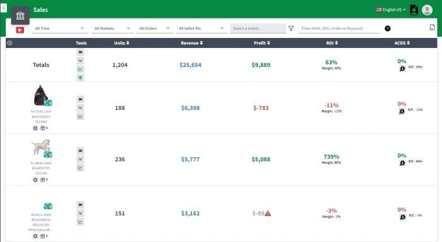442x242 pixels.
Task: Open the user profile avatar
Action: tap(427, 10)
